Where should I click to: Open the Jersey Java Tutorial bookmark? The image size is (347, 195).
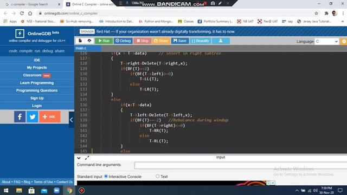(314, 21)
